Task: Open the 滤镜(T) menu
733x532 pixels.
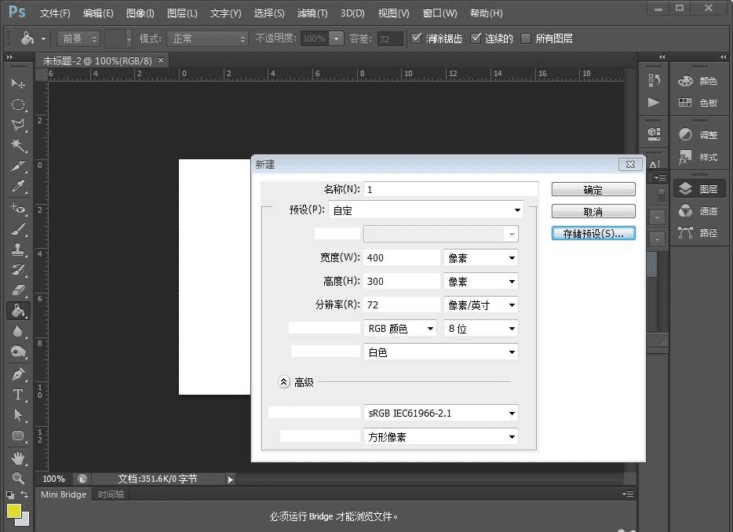Action: click(x=312, y=13)
